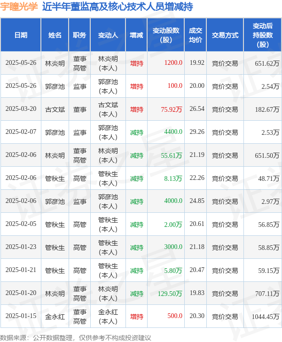The image size is (282, 342).
Task: Select the average price 20.00
Action: [x=197, y=85]
